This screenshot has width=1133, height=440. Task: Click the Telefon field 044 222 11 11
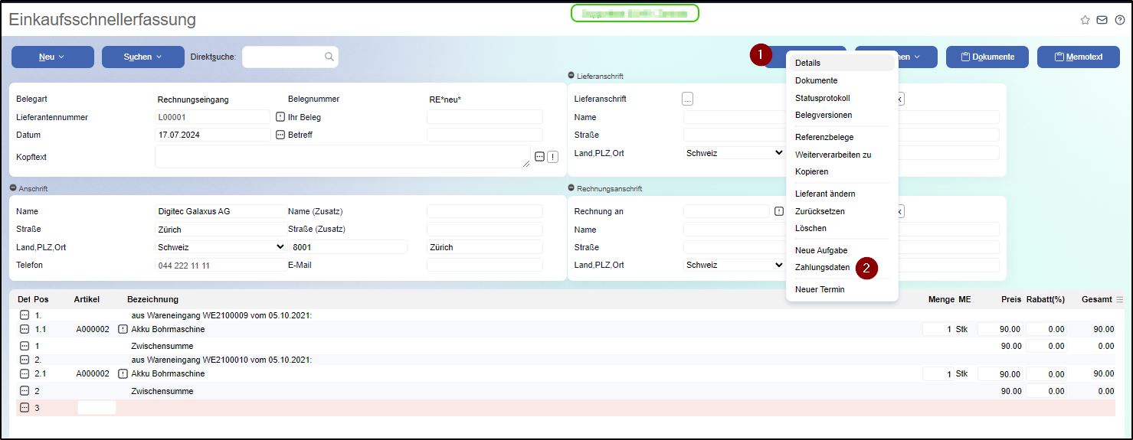221,265
